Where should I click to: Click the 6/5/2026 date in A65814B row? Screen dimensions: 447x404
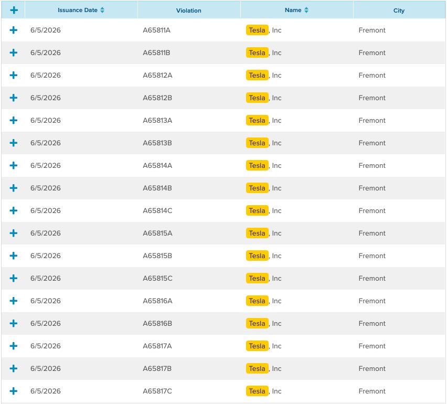click(46, 188)
